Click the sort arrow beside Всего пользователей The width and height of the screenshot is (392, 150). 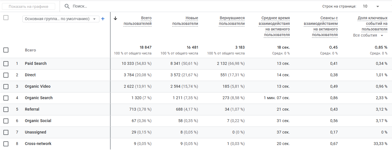tap(115, 18)
